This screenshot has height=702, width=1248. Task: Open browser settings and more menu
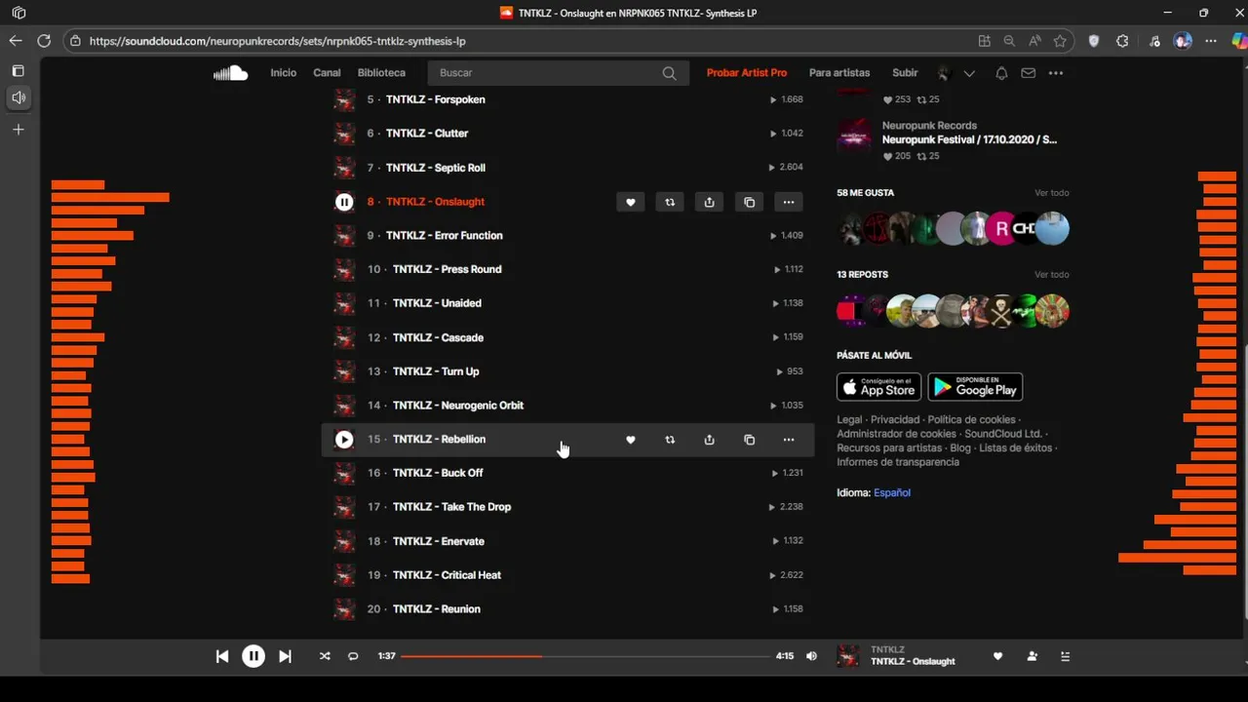[1211, 41]
